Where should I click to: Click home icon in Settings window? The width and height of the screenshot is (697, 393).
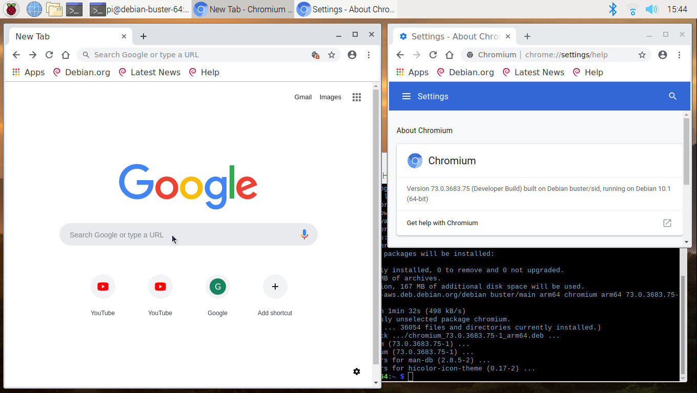tap(449, 55)
